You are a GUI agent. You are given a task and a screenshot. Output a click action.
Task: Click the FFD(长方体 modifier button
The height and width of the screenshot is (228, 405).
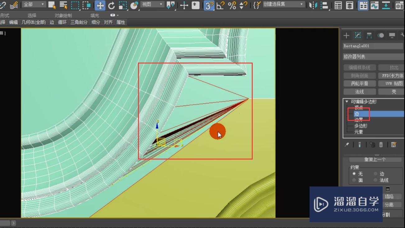coord(392,76)
